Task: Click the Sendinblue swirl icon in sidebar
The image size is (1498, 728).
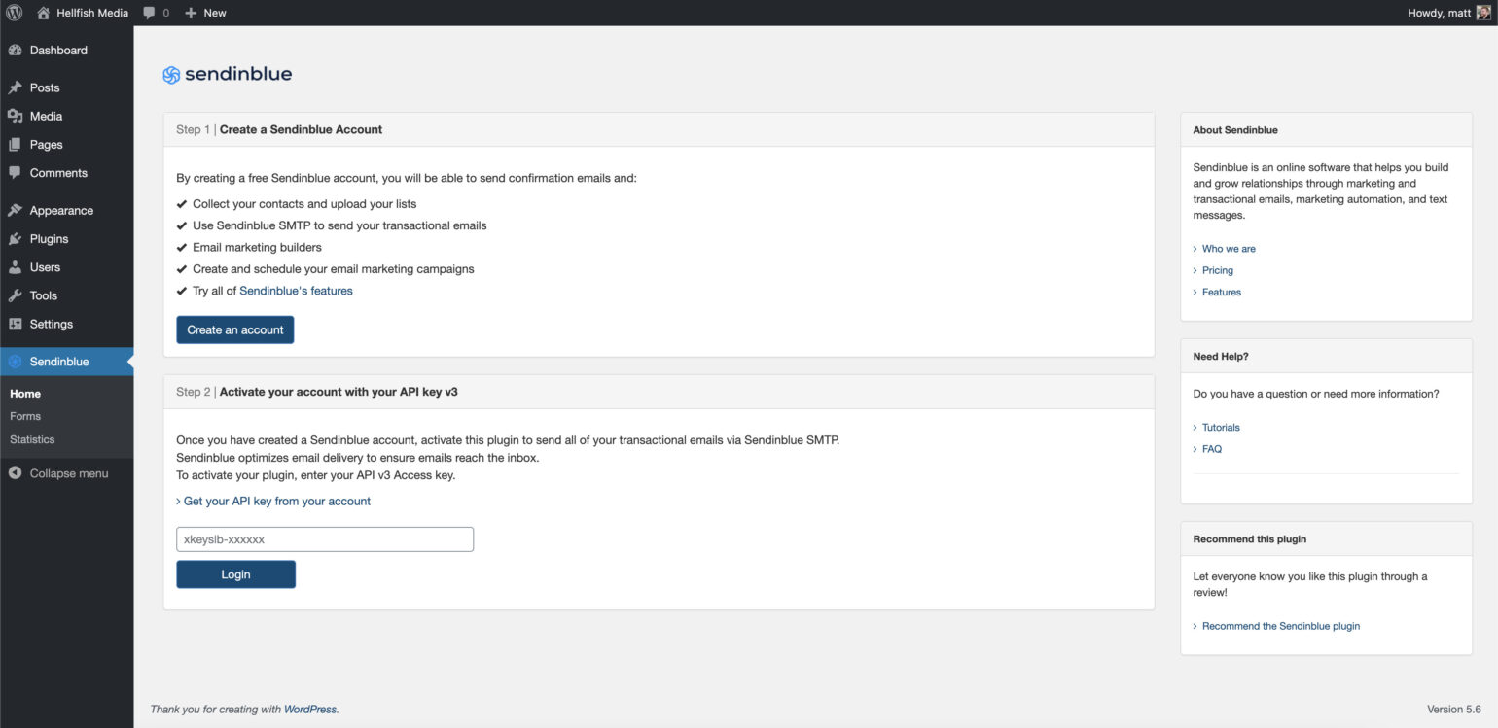Action: [15, 362]
